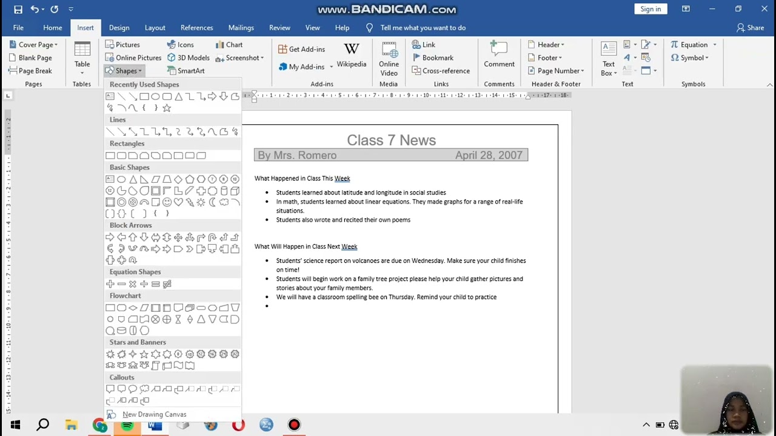Screen dimensions: 776x436
Task: Open the Icons gallery
Action: click(180, 44)
